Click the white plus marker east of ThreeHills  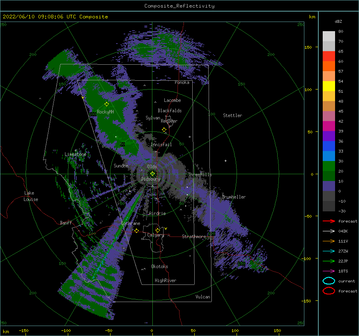click(x=225, y=161)
